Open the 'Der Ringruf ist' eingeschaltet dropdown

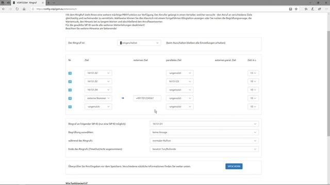139,43
